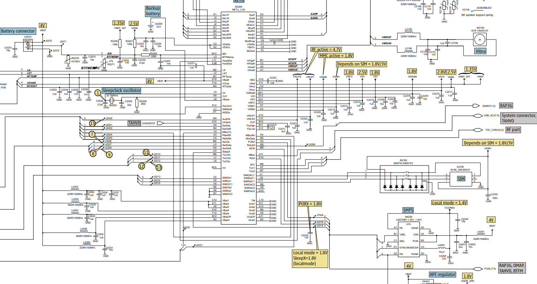Select the blue SMPS label
The image size is (537, 284).
[x=408, y=210]
